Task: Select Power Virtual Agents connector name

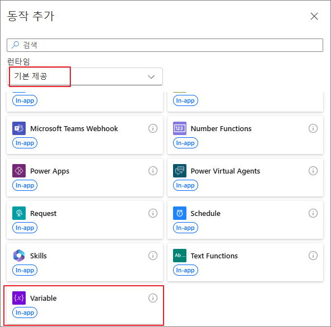Action: [226, 171]
